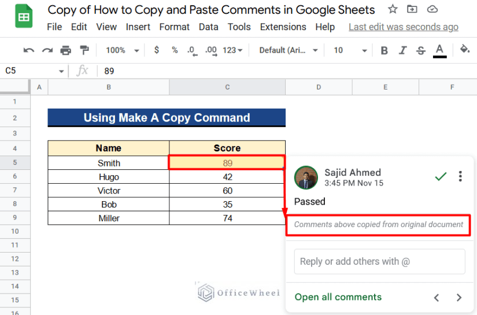Open the File menu
Screen dimensions: 477x315
coord(54,27)
